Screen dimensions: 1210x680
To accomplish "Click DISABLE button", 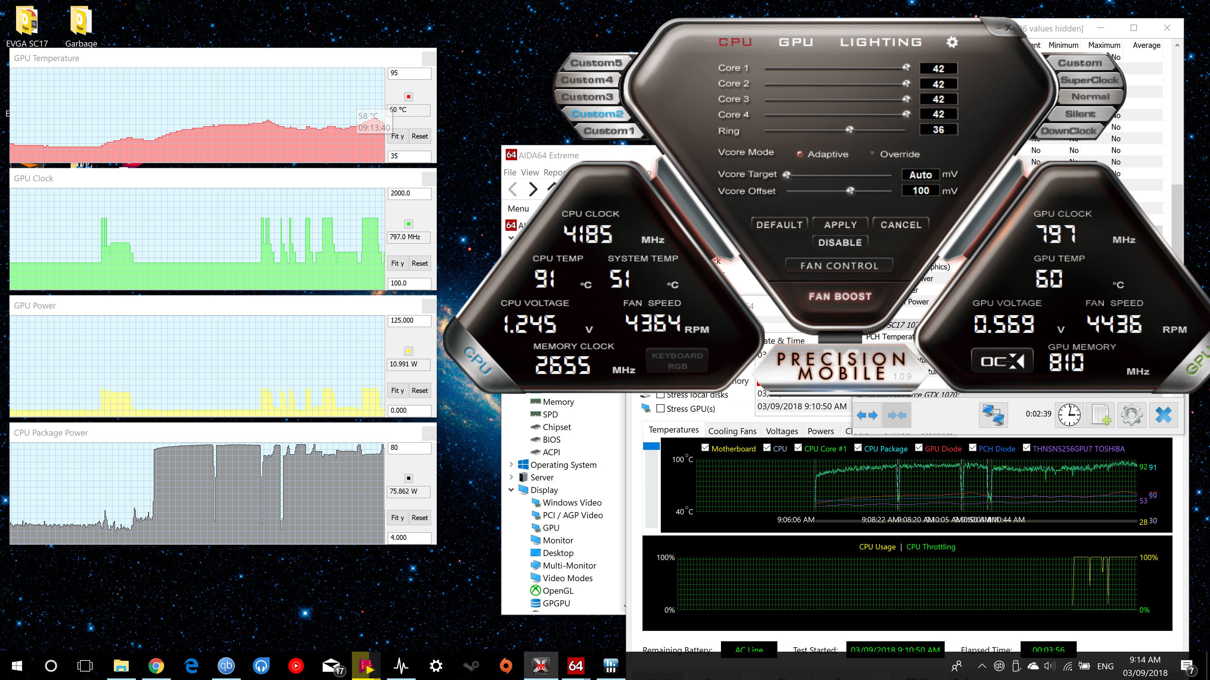I will pos(840,242).
